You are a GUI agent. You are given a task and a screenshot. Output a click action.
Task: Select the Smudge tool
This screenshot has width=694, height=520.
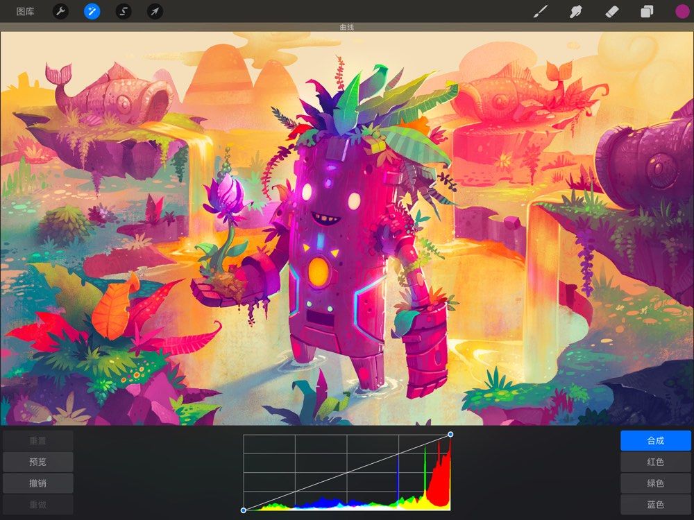pos(575,12)
